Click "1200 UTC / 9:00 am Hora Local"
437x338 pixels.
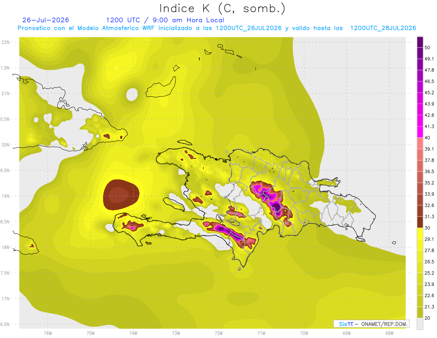tap(165, 20)
